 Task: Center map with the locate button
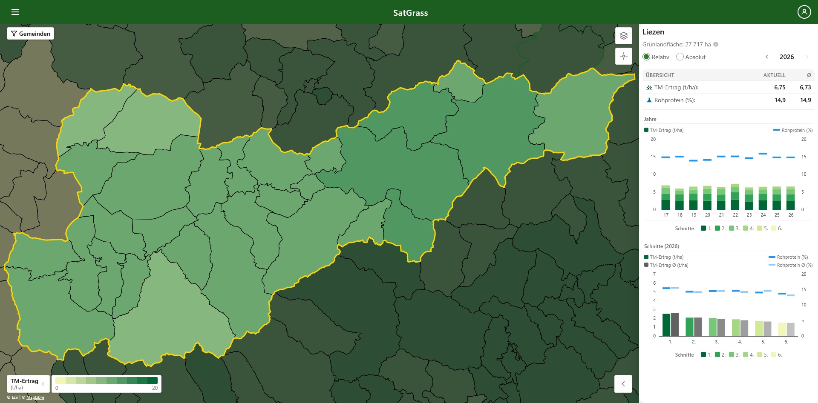point(623,56)
